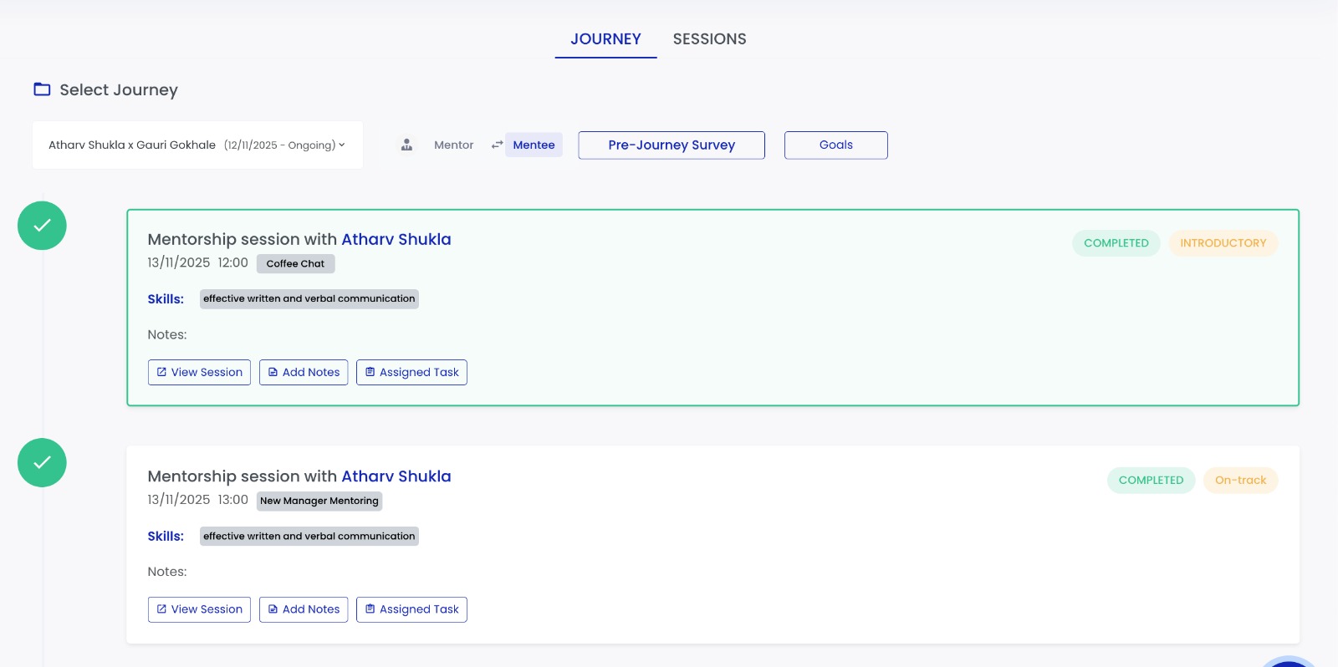Image resolution: width=1338 pixels, height=667 pixels.
Task: Open Assigned Task for New Manager Mentoring session
Action: click(411, 609)
